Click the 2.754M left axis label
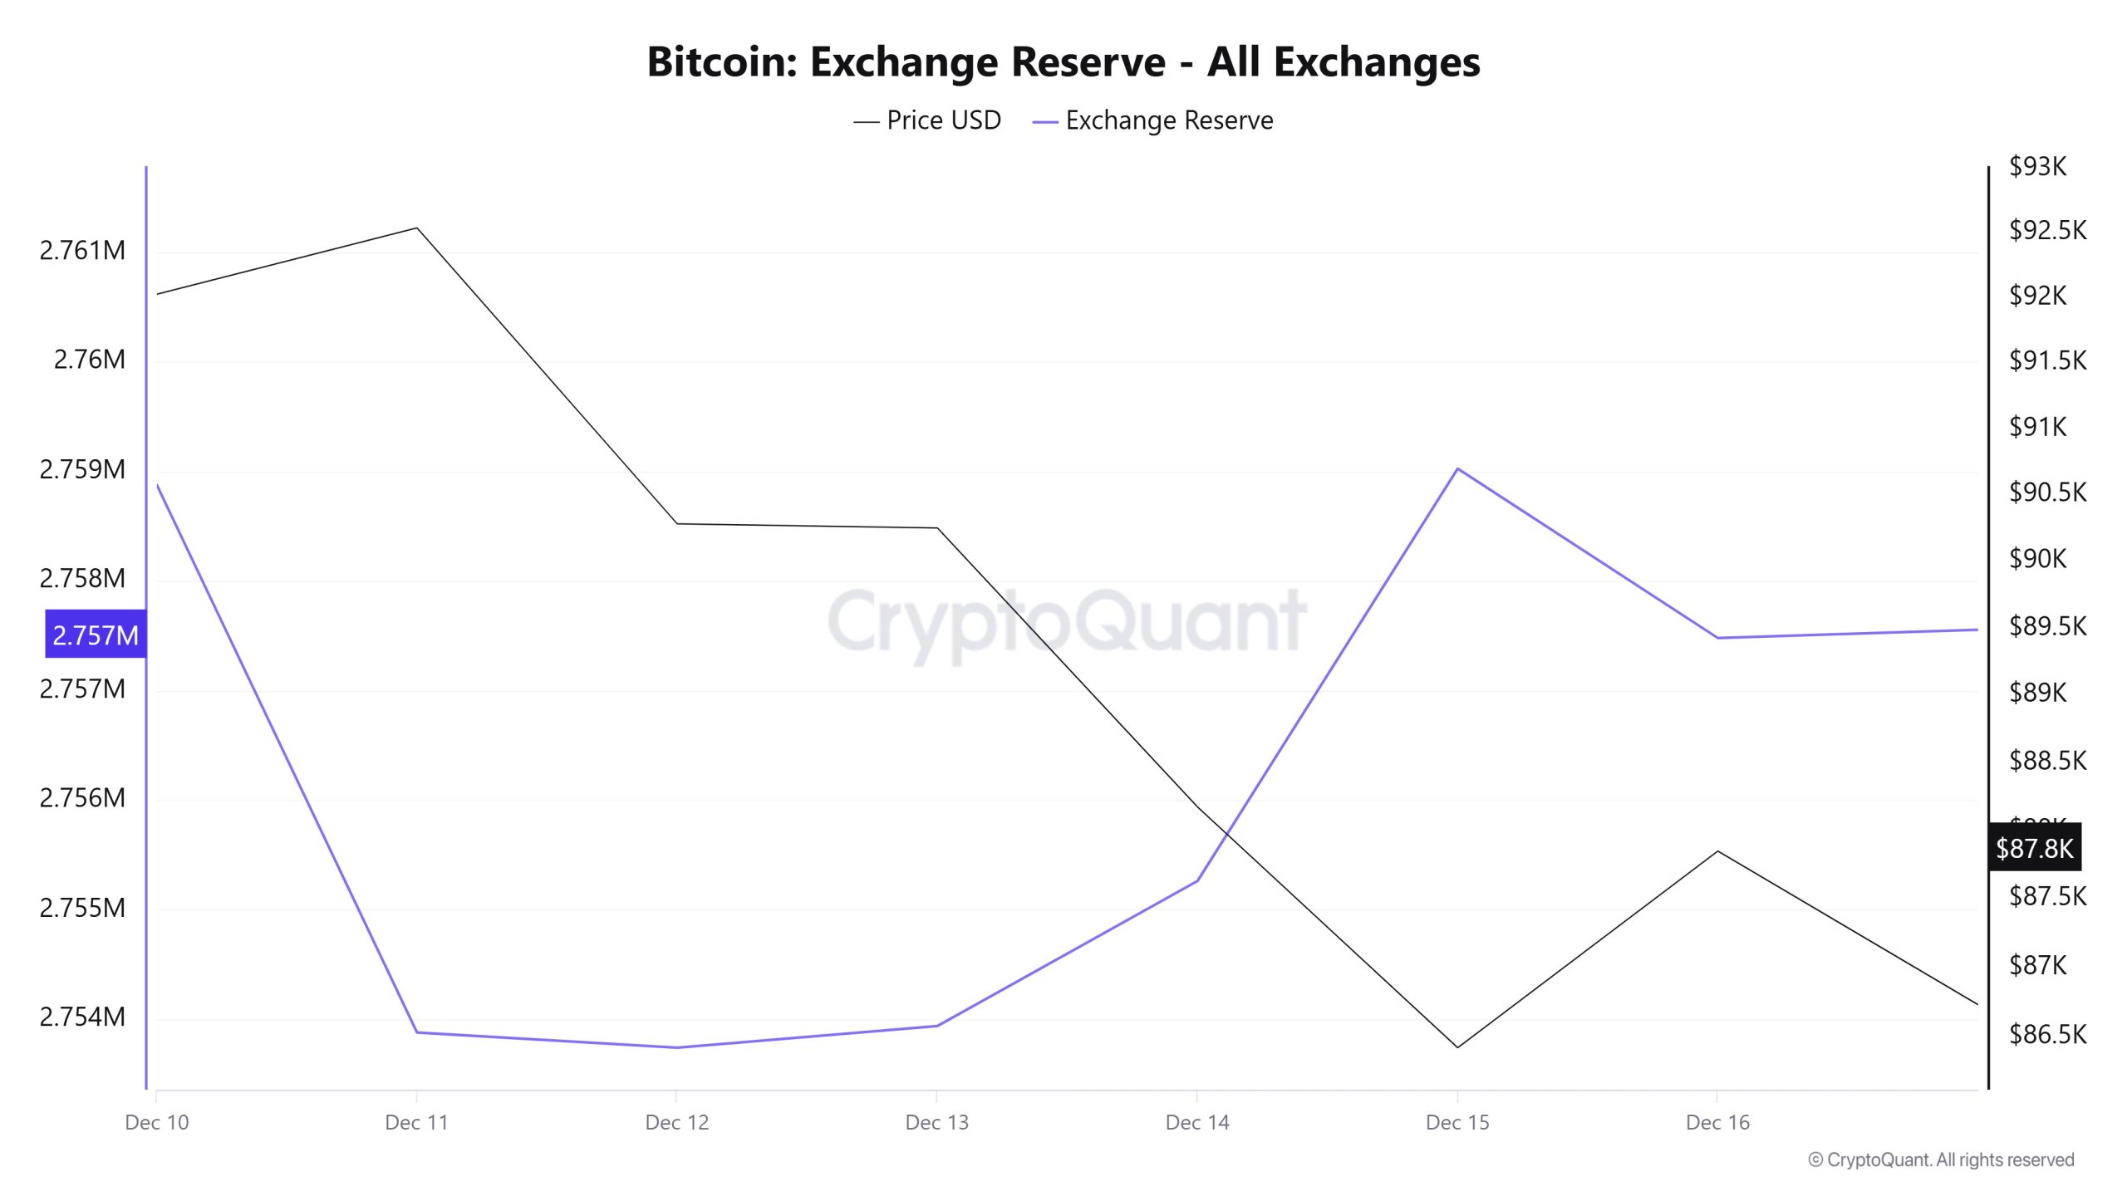The width and height of the screenshot is (2127, 1196). point(82,1017)
